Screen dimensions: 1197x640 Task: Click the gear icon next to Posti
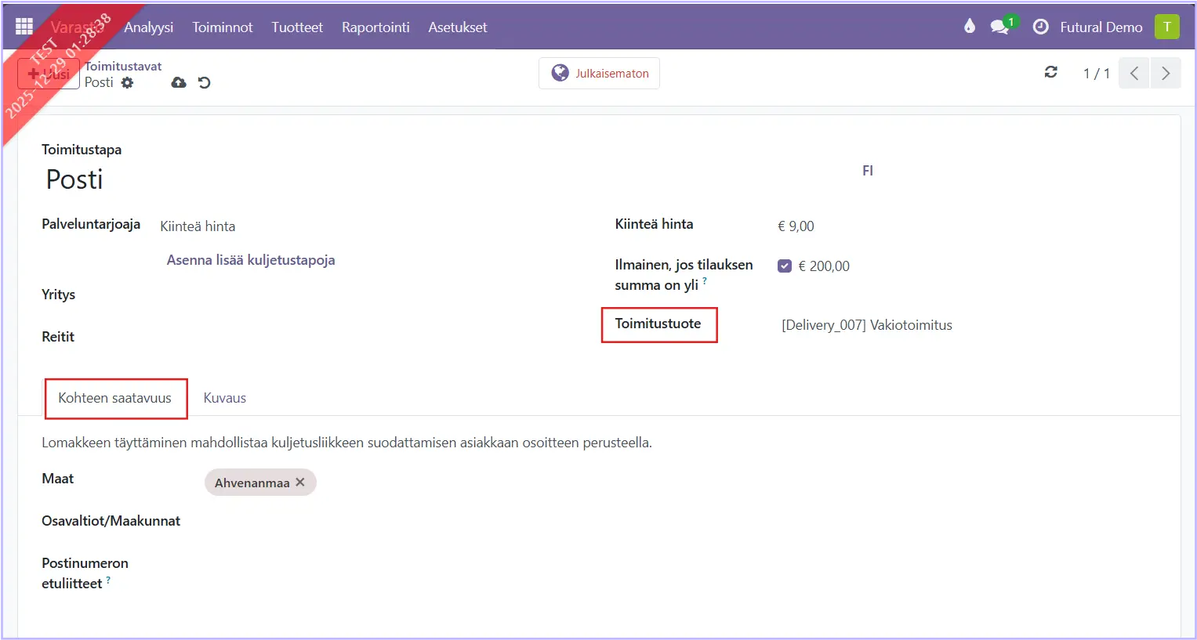pos(127,83)
